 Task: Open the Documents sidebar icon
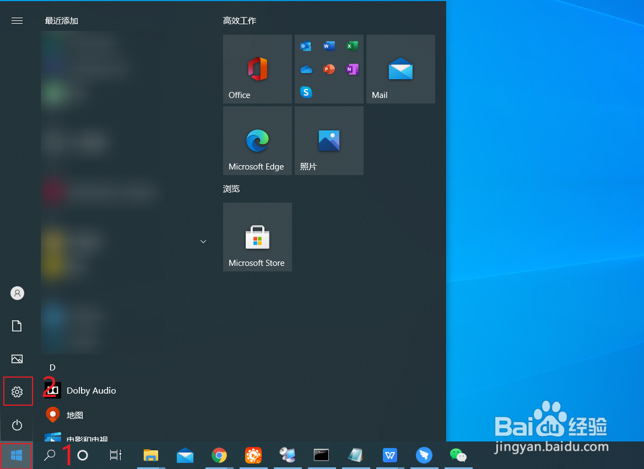point(17,326)
